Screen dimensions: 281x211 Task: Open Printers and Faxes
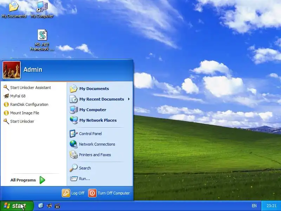click(x=100, y=155)
